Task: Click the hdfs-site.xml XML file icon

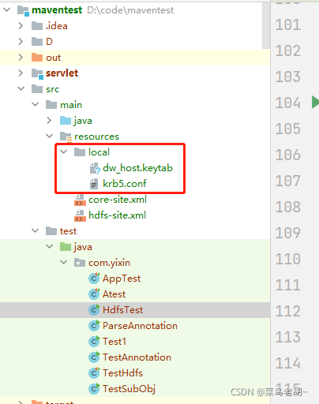Action: click(80, 215)
